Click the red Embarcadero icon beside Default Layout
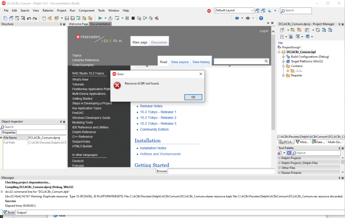 (209, 11)
